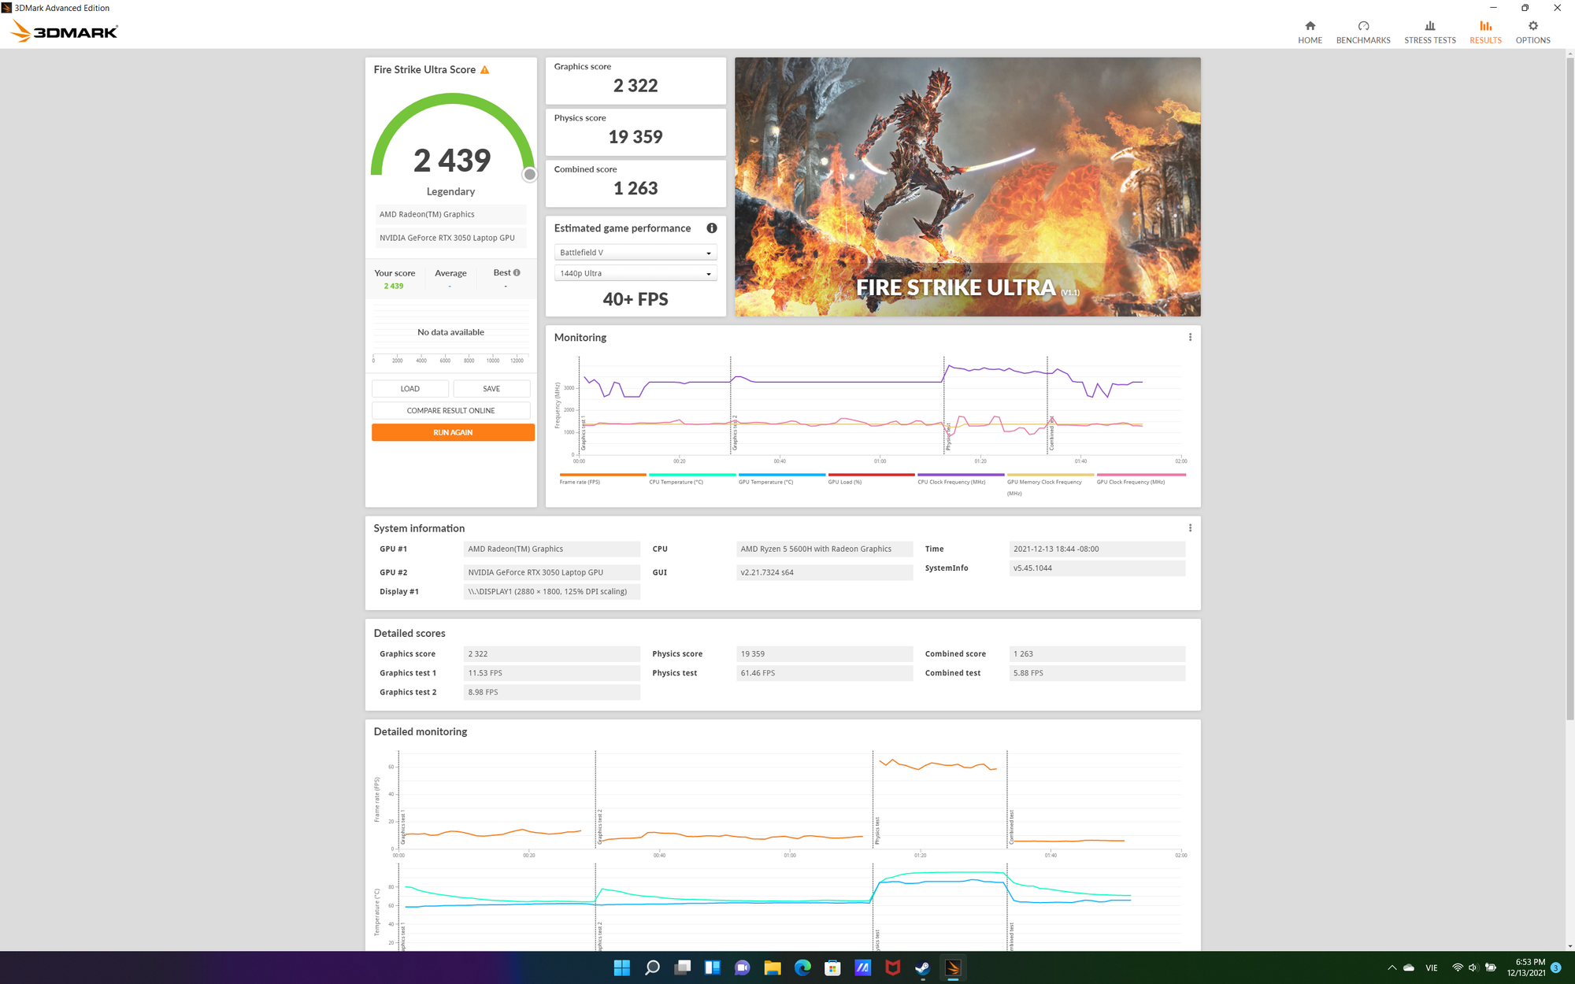This screenshot has height=984, width=1575.
Task: Click the OneDrive cloud tray icon
Action: (1409, 967)
